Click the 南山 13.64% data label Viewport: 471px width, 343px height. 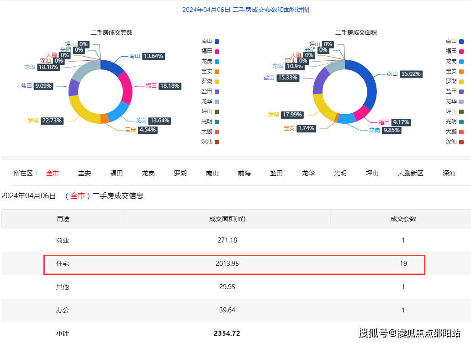click(147, 56)
